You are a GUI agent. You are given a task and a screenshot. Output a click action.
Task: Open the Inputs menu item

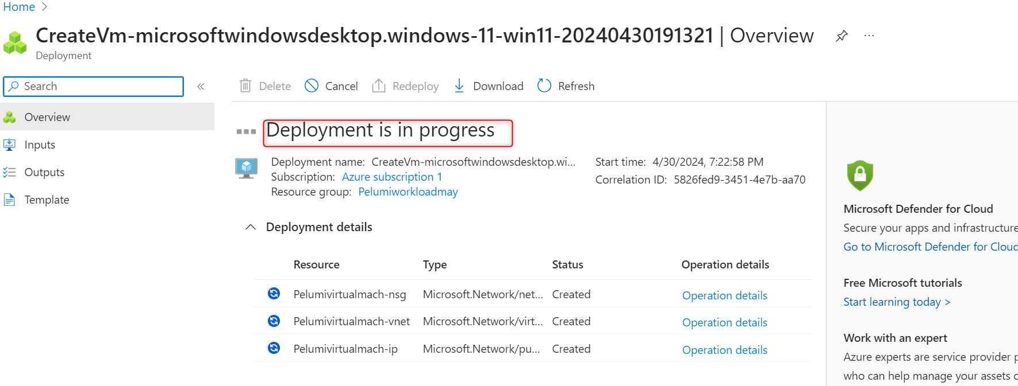(40, 145)
